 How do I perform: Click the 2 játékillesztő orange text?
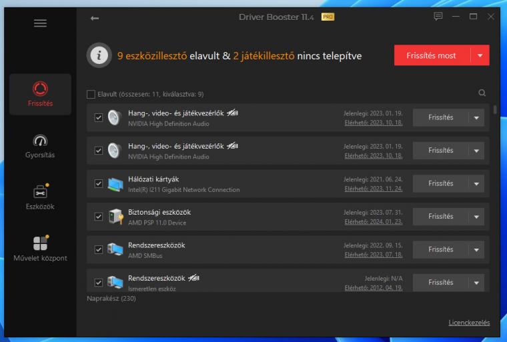click(264, 56)
